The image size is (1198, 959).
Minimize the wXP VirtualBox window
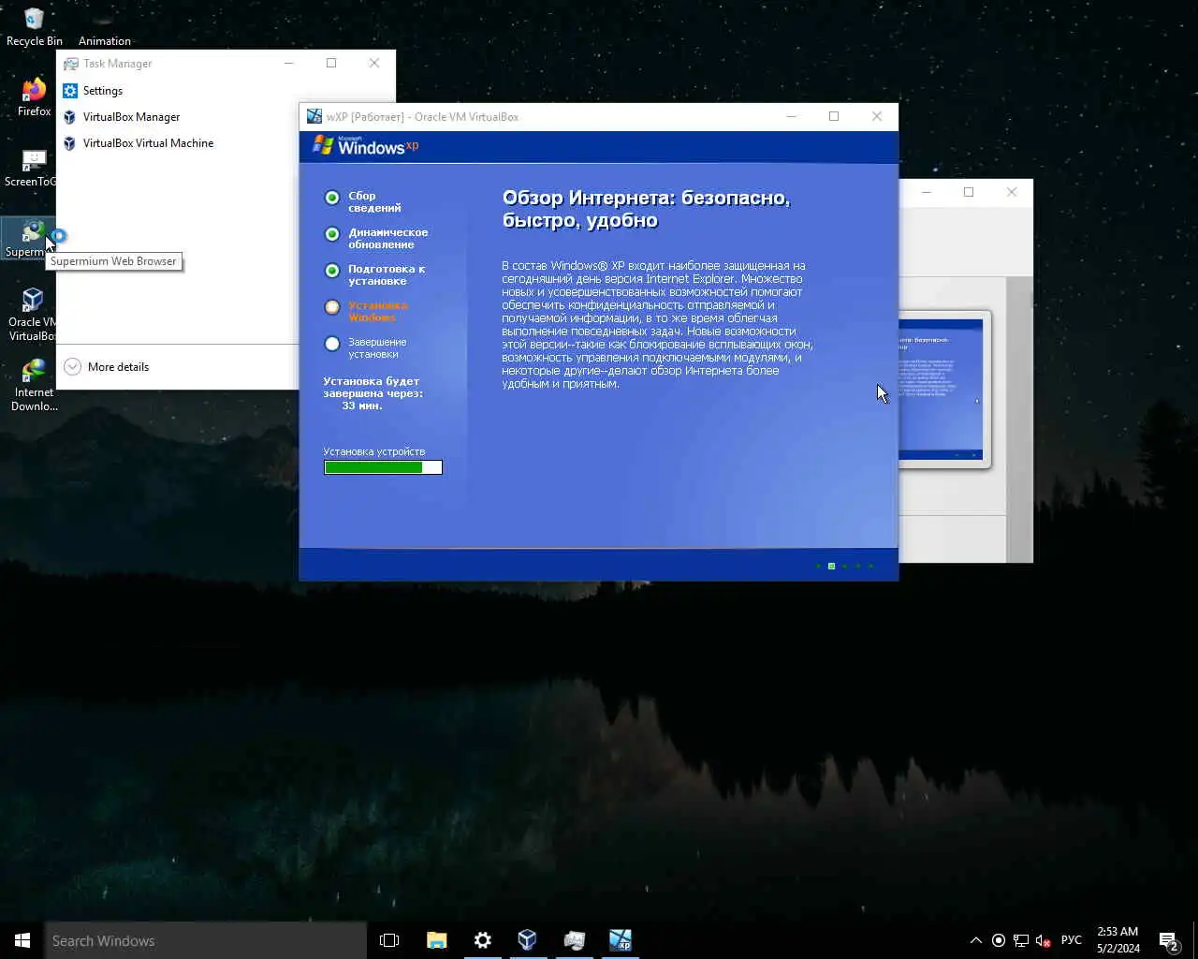click(792, 116)
